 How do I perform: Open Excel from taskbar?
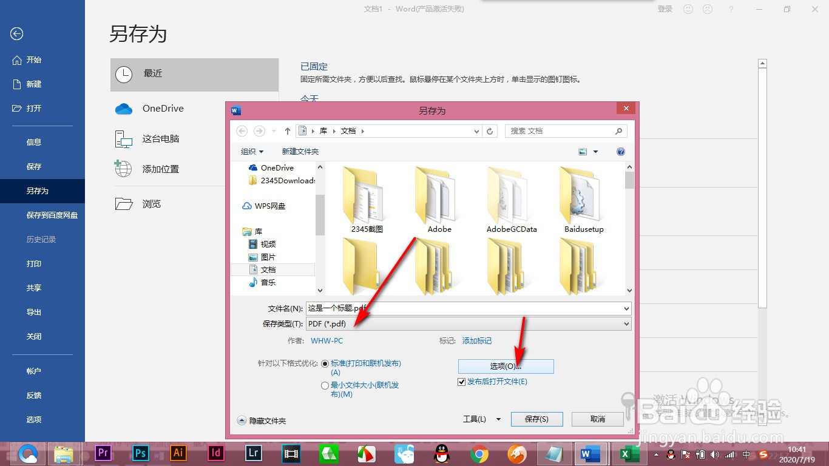tap(629, 453)
